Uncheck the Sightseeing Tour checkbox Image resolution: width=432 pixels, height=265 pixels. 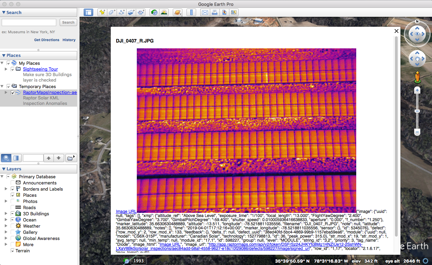click(x=13, y=69)
